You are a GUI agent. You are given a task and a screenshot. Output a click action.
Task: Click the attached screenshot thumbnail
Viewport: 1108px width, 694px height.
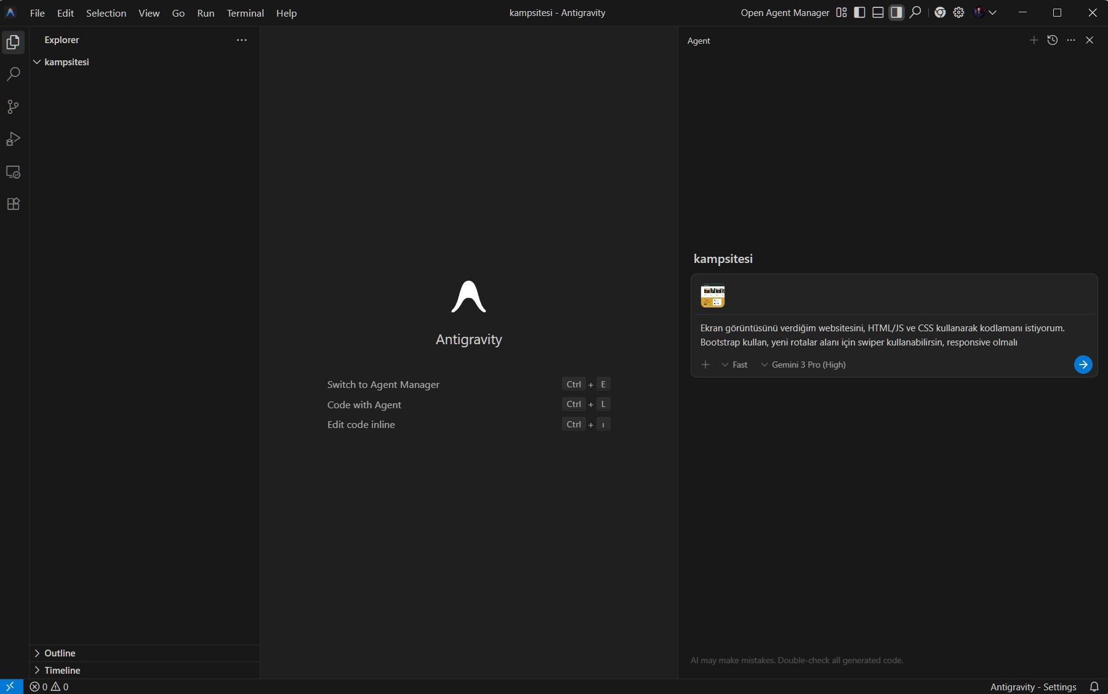(x=713, y=296)
